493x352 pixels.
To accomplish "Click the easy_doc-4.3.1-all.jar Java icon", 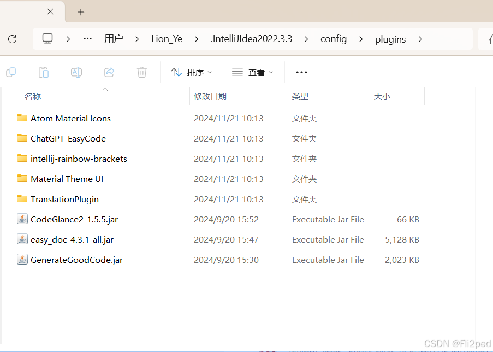I will click(22, 239).
